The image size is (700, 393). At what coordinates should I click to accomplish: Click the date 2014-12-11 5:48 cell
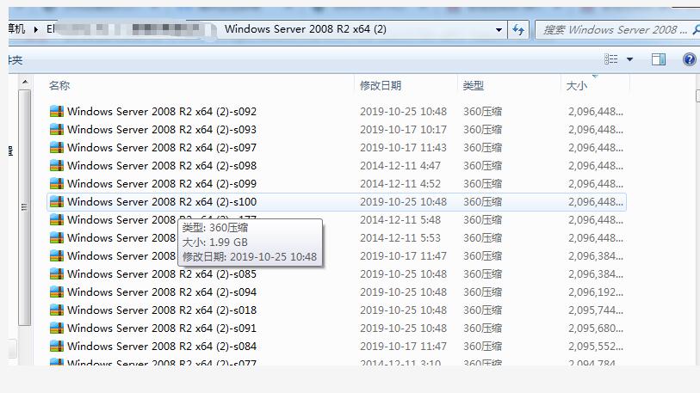pos(400,220)
